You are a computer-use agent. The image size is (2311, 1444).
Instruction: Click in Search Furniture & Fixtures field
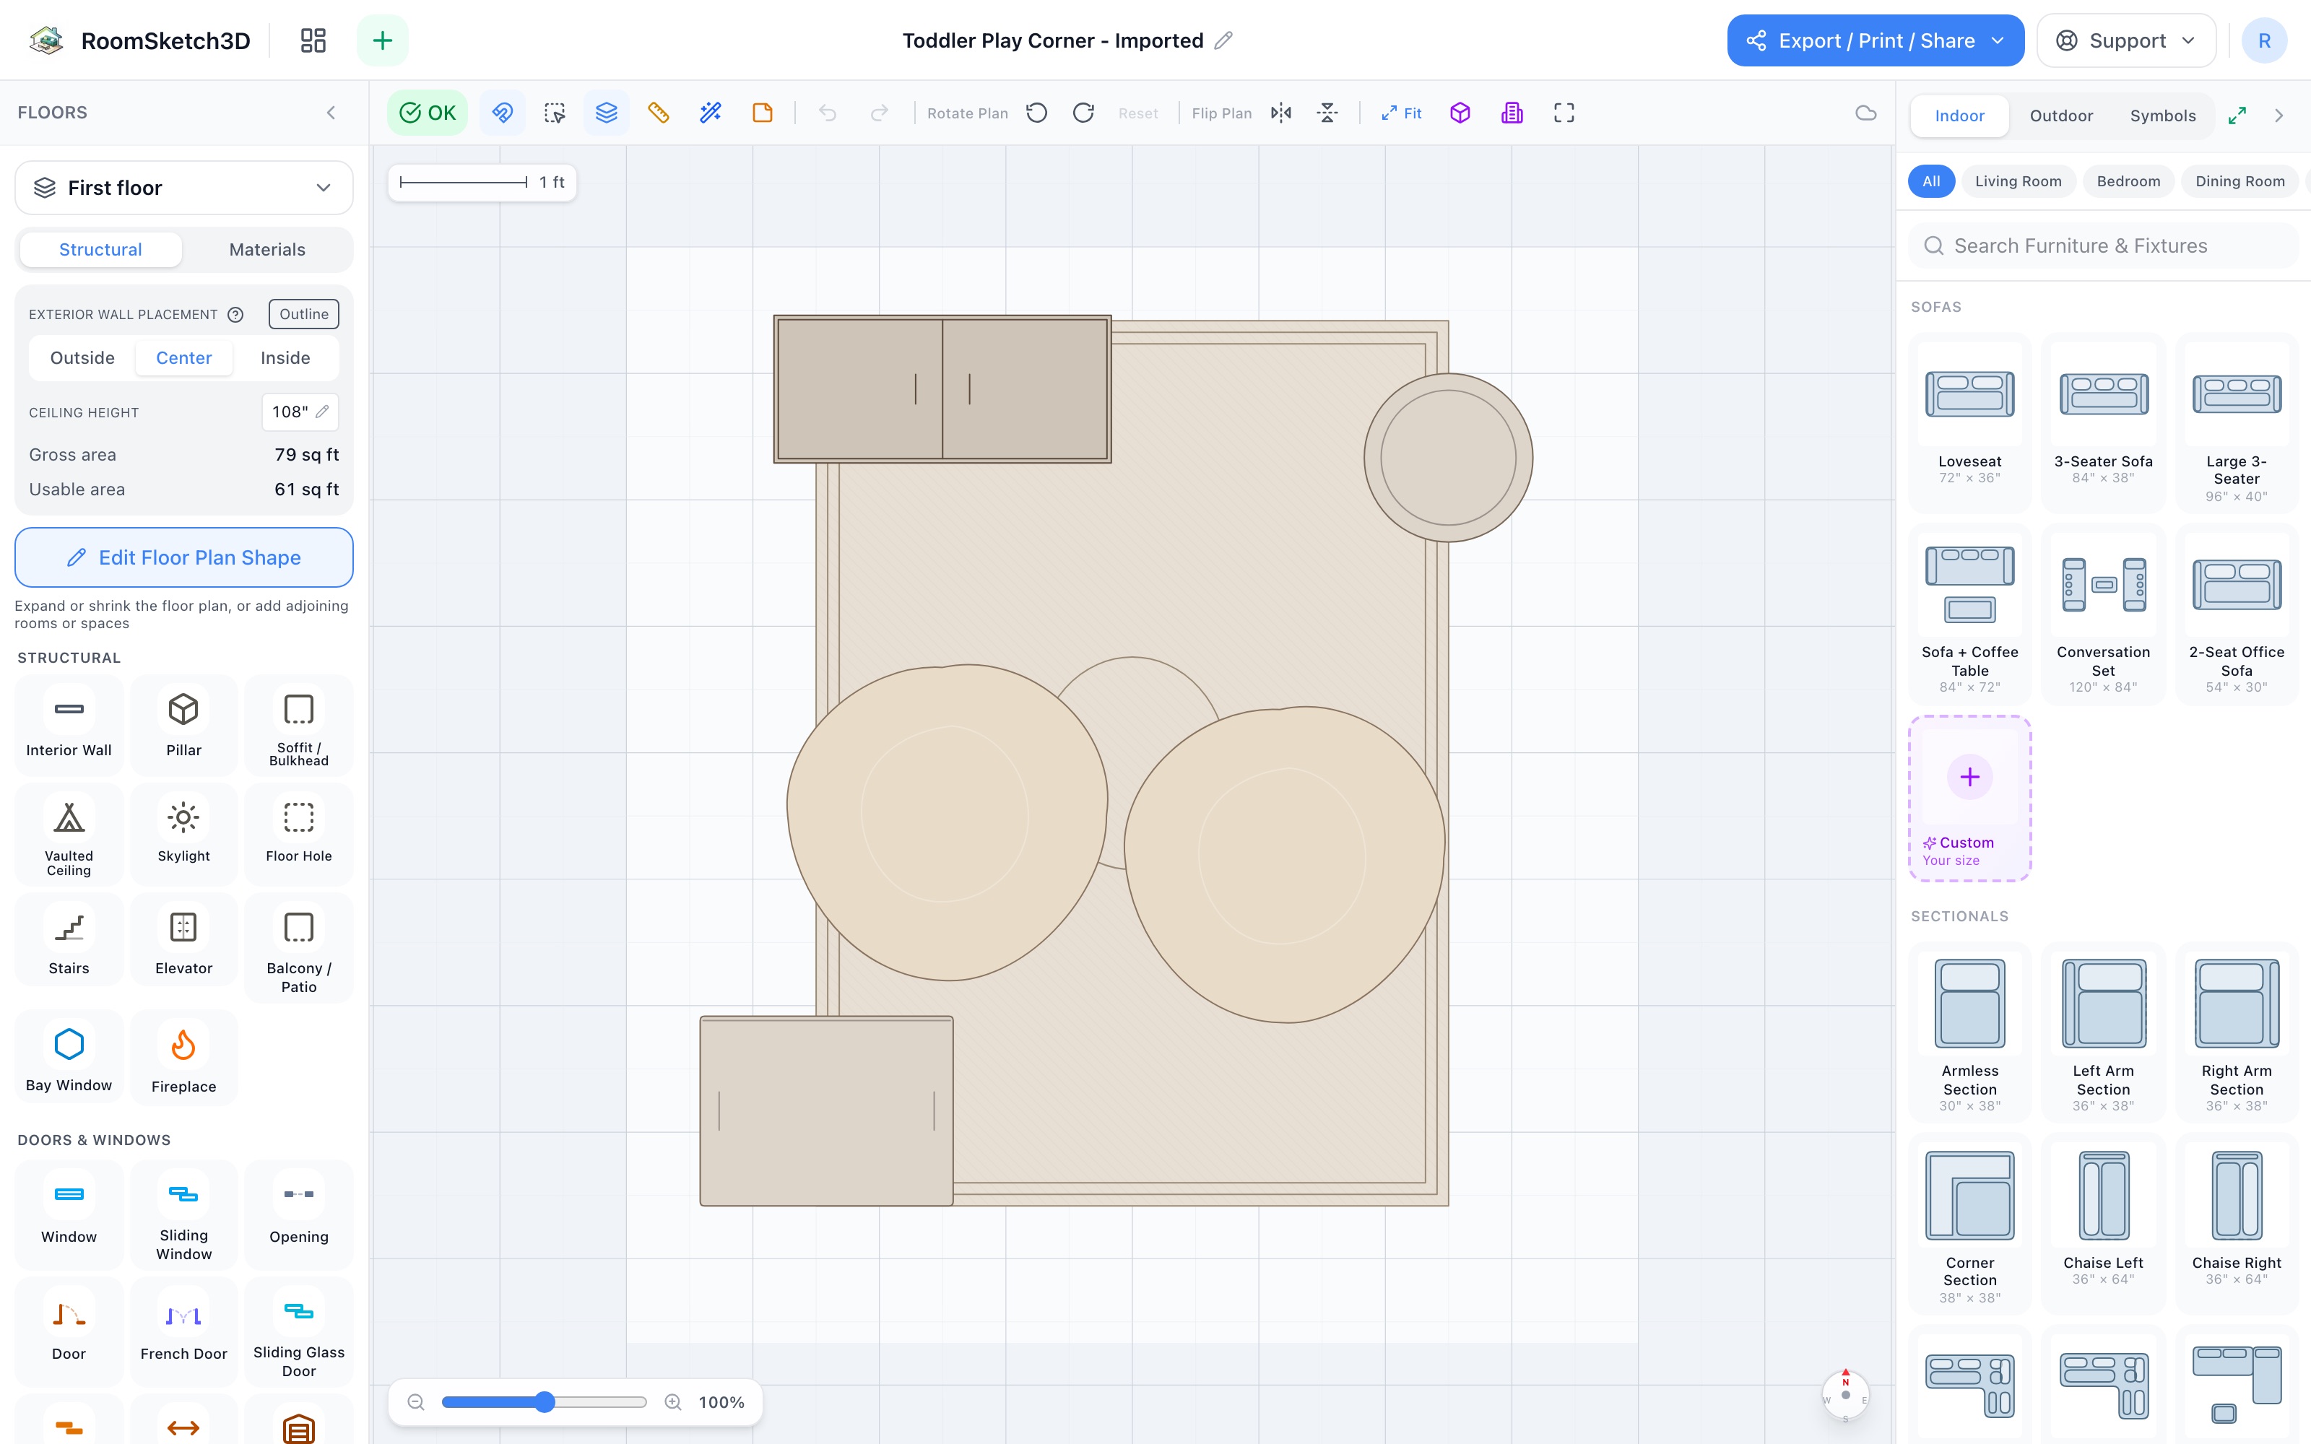pyautogui.click(x=2104, y=246)
